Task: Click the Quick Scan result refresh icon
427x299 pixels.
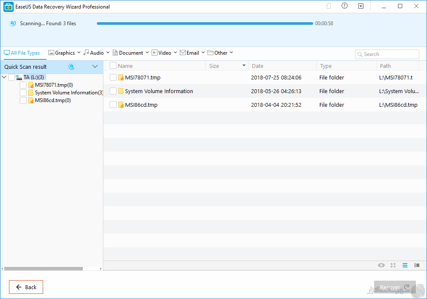Action: point(71,67)
